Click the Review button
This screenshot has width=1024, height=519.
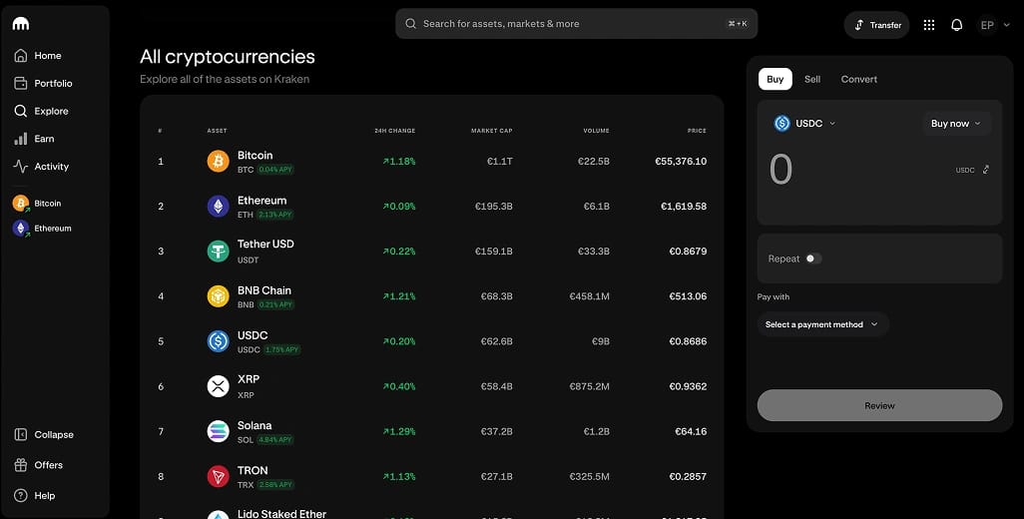click(879, 405)
